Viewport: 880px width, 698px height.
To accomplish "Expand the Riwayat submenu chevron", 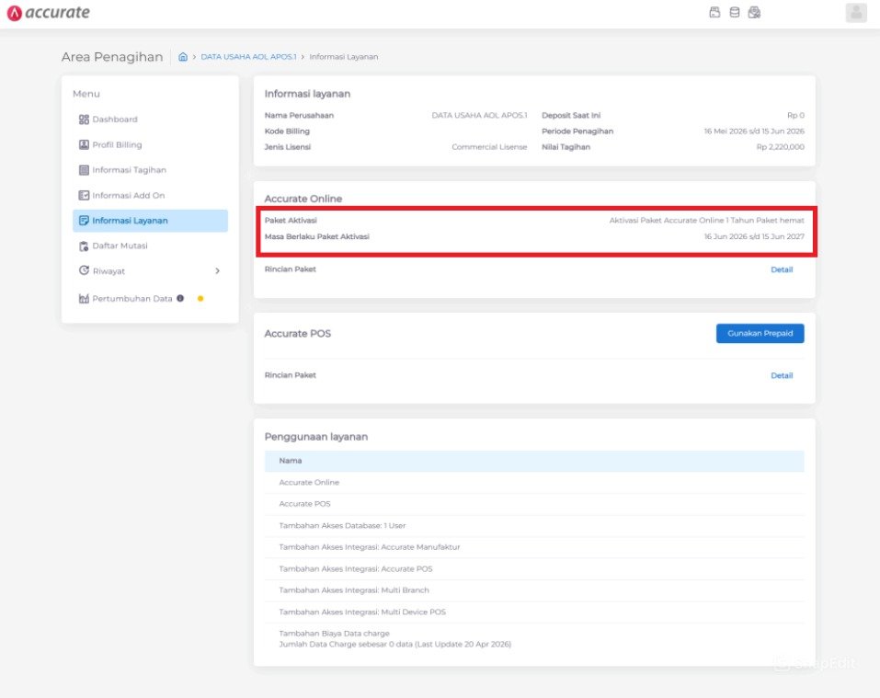I will pos(217,271).
